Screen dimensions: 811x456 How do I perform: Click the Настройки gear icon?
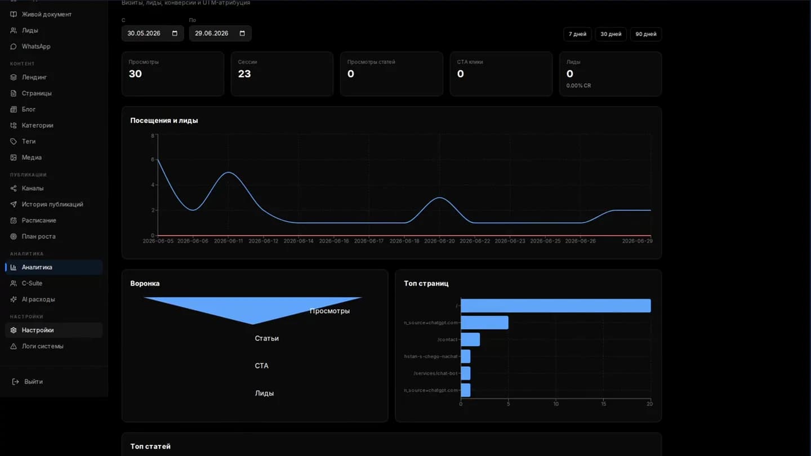pos(14,330)
